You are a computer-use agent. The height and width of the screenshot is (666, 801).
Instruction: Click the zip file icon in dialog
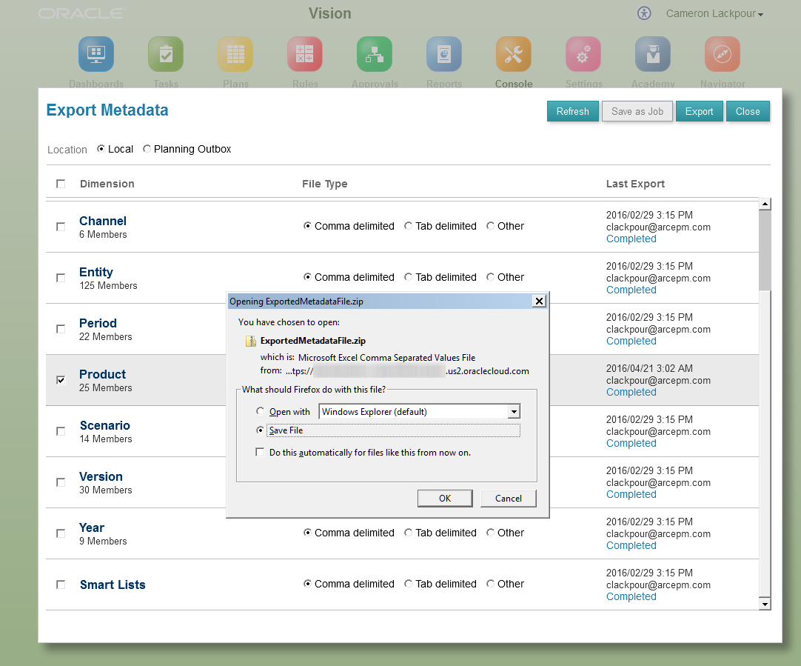tap(250, 341)
